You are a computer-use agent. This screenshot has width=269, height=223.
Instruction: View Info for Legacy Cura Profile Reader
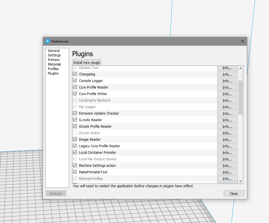pos(227,146)
